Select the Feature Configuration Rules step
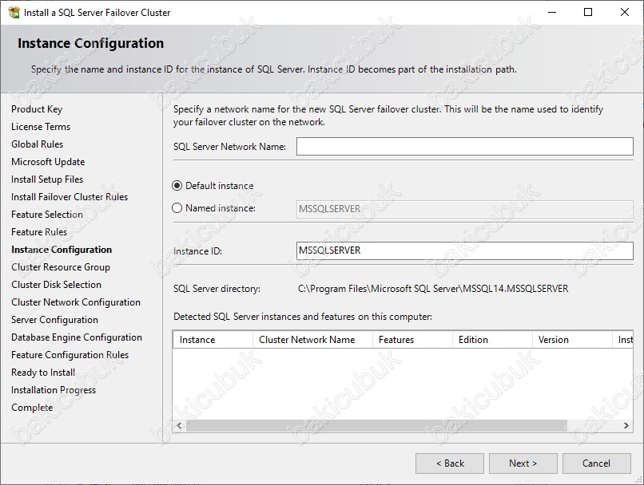Screen dimensions: 644x485 tap(70, 355)
